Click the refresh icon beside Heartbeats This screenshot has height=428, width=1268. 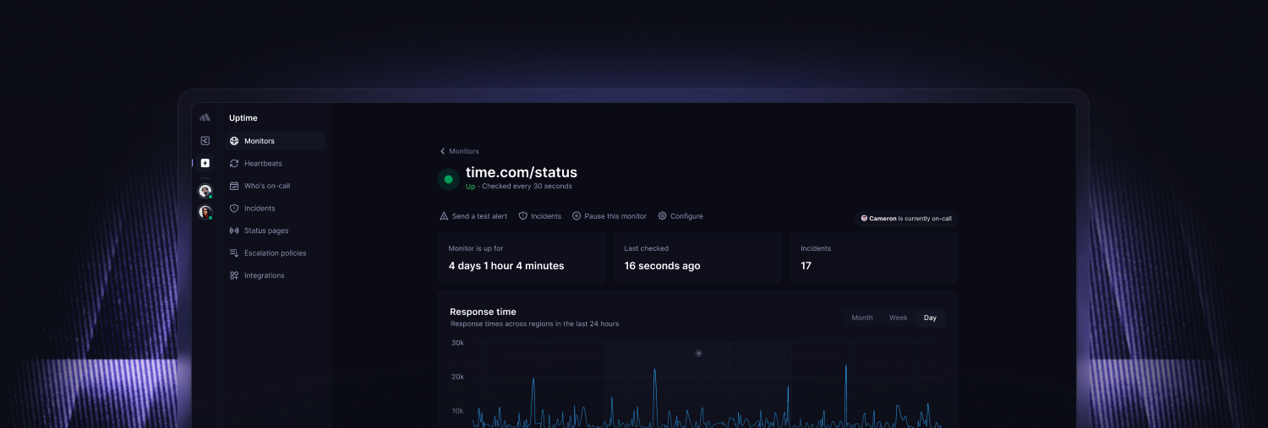click(234, 164)
